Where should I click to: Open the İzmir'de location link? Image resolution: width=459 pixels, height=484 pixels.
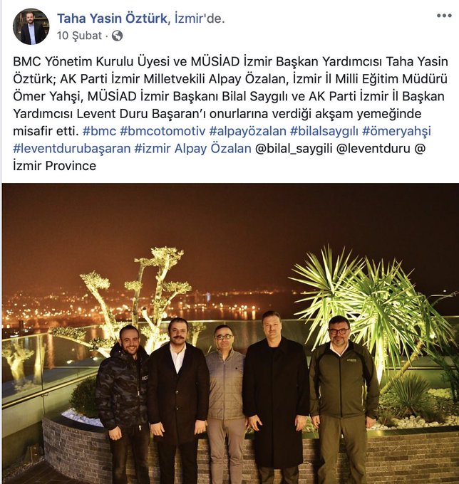pos(198,19)
